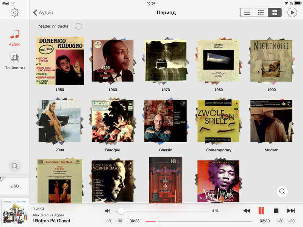Tap the floating search button
303x227 pixels.
[282, 191]
